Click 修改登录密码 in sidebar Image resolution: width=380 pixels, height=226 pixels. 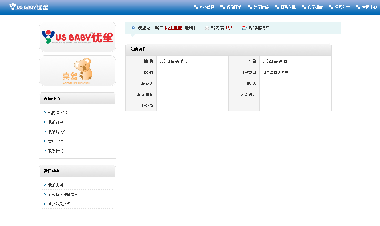click(59, 204)
